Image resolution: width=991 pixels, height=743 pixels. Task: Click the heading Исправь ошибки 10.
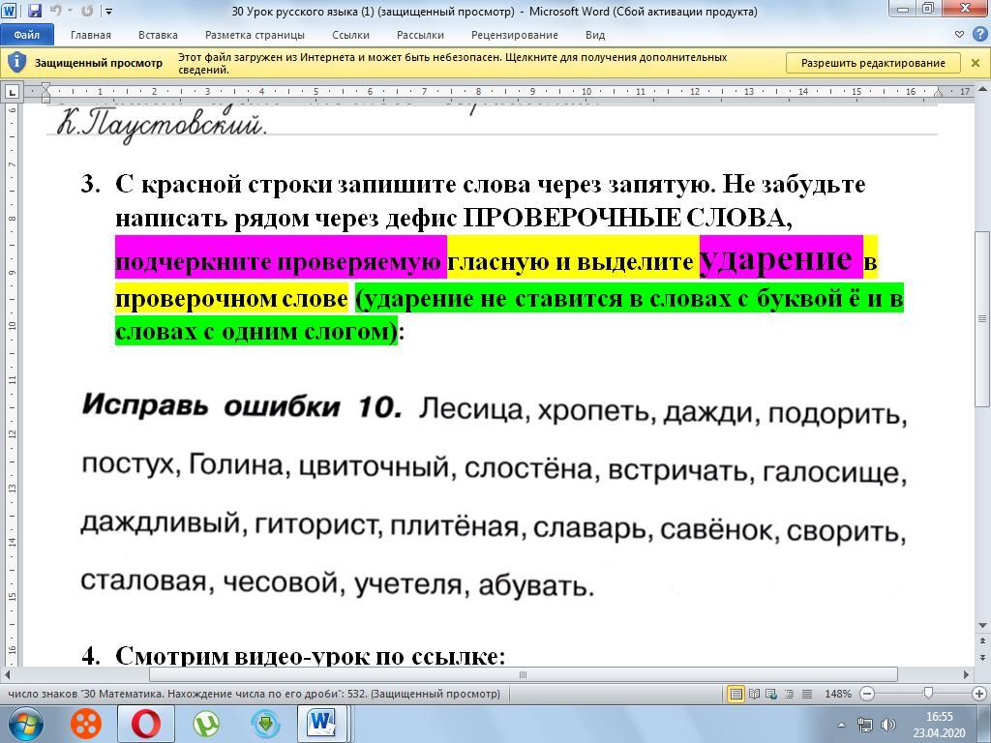241,405
